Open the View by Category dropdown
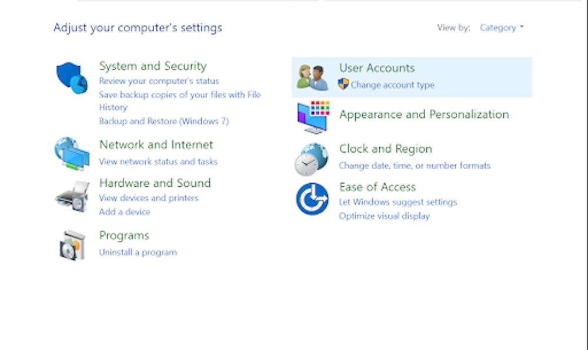 (x=501, y=28)
